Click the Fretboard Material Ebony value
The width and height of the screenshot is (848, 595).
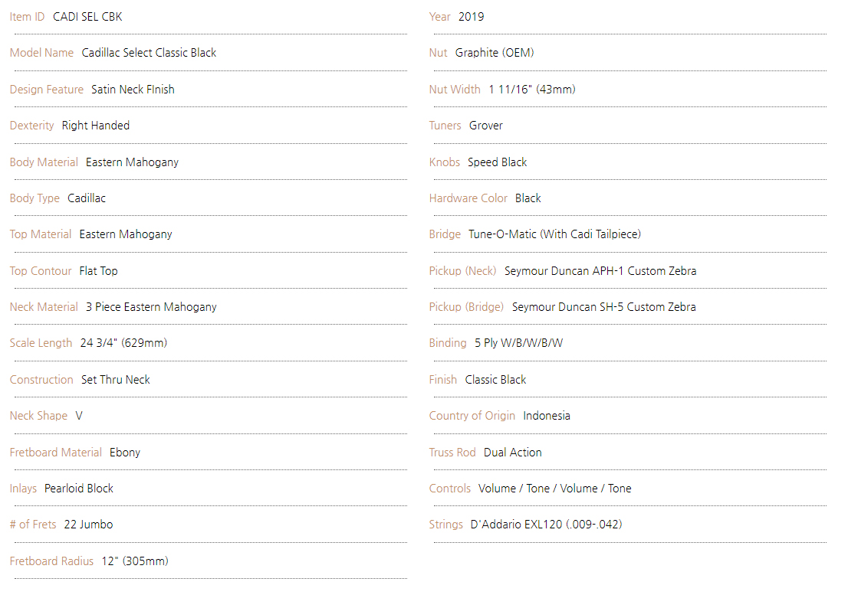point(125,453)
